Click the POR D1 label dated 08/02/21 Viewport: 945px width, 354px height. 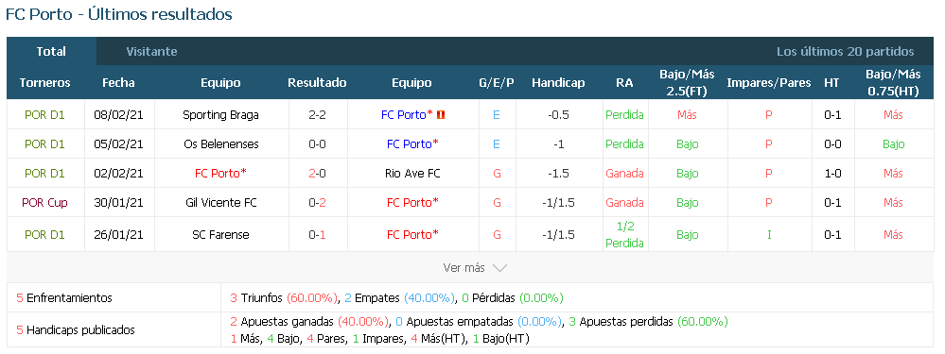point(44,115)
